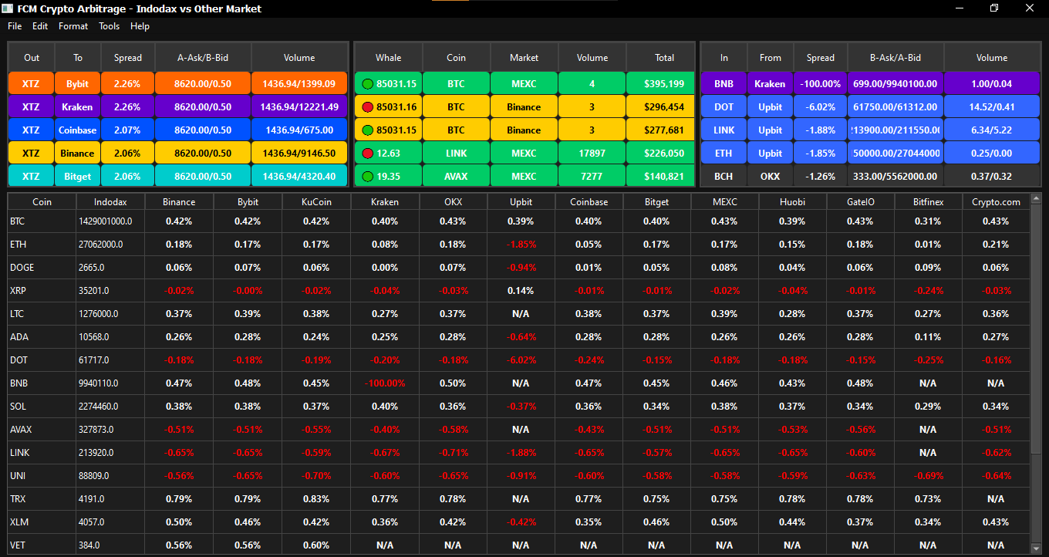Open the Edit menu

pos(40,26)
